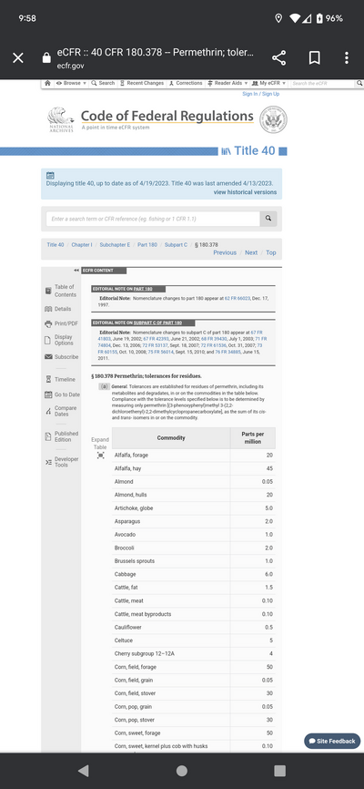Navigate to Title 40 breadcrumb
364x789 pixels.
pyautogui.click(x=56, y=245)
